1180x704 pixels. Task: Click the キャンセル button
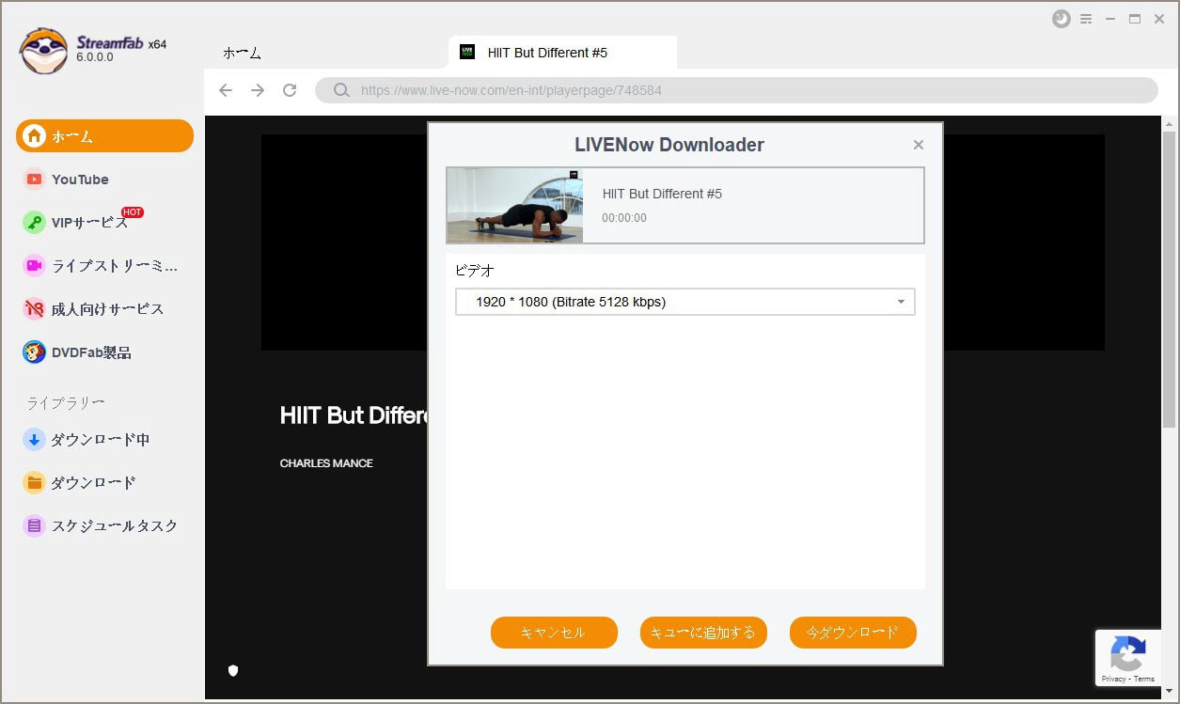554,633
